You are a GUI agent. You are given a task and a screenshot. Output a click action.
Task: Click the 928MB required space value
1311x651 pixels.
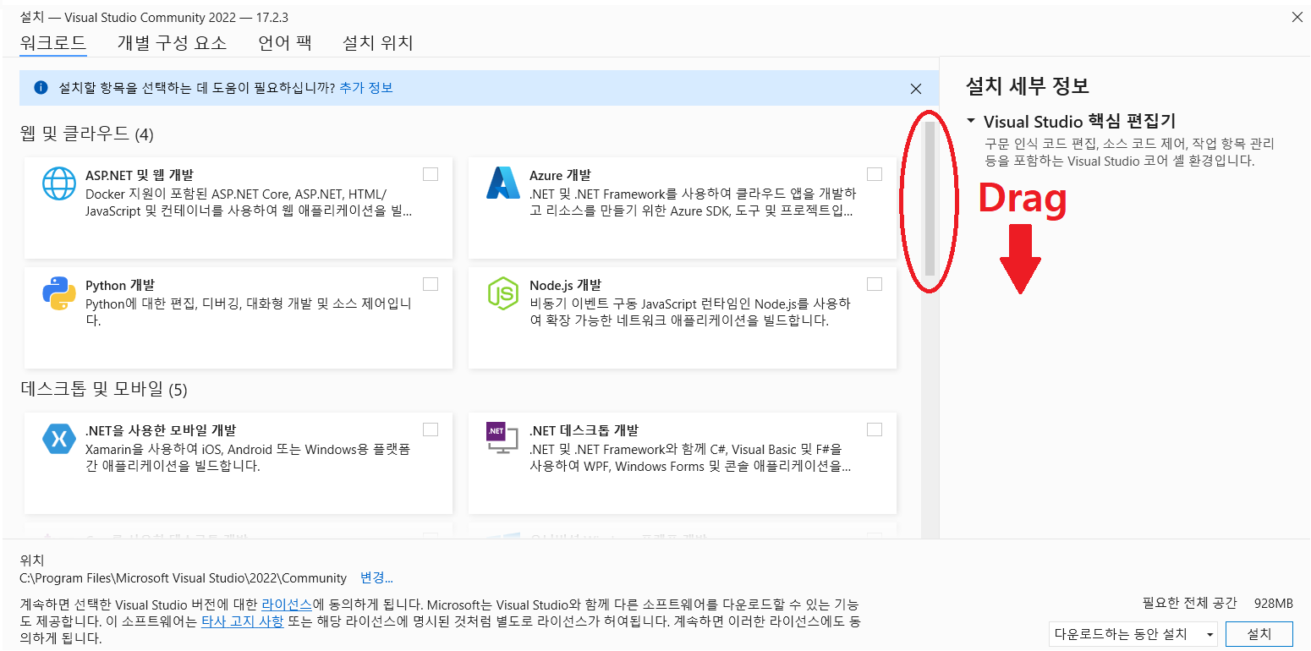pyautogui.click(x=1274, y=603)
